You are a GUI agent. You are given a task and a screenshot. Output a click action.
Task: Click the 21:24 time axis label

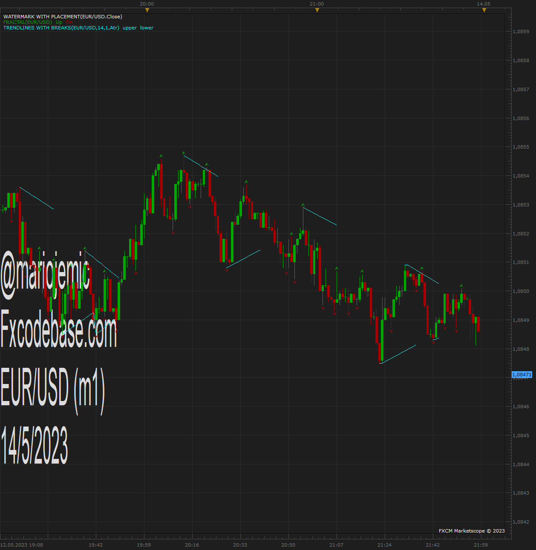tap(385, 545)
